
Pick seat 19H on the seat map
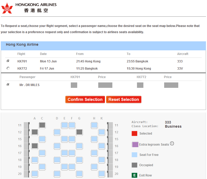(x=94, y=167)
